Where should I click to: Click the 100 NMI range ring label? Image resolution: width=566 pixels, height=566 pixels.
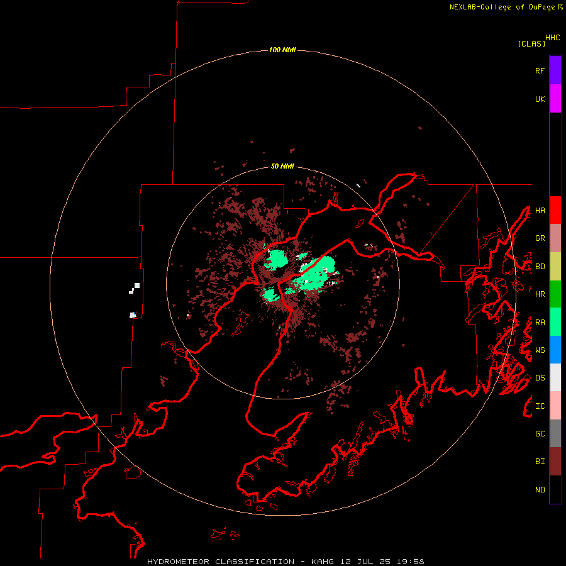282,50
